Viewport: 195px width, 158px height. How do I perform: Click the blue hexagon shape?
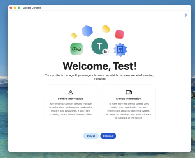click(87, 31)
